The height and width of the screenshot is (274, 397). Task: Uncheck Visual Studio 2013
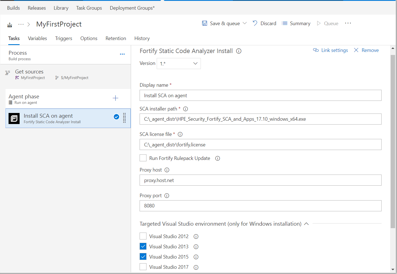pyautogui.click(x=143, y=246)
